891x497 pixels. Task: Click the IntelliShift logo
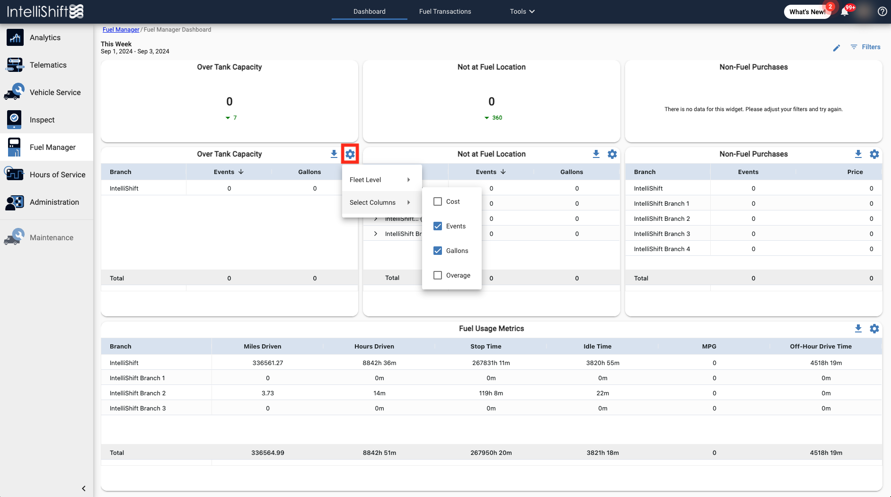point(45,11)
